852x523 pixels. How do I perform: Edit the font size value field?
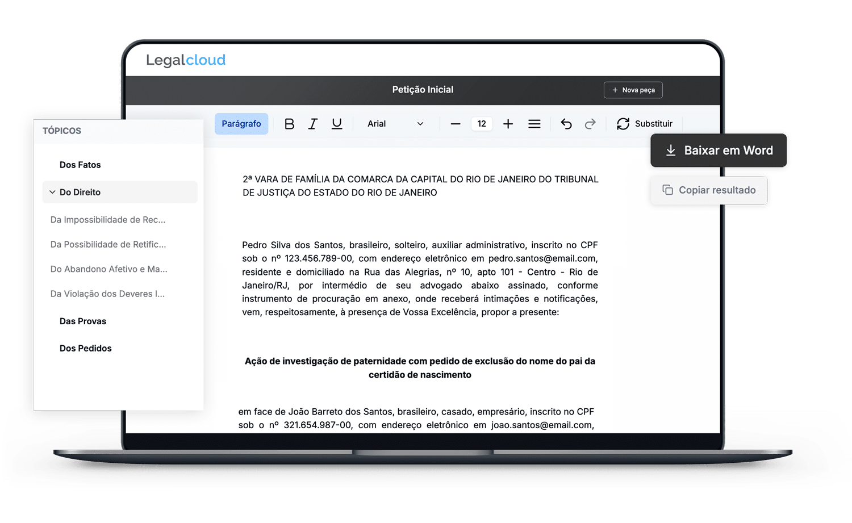coord(482,123)
